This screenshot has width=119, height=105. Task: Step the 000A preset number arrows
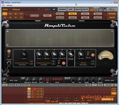(10, 9)
